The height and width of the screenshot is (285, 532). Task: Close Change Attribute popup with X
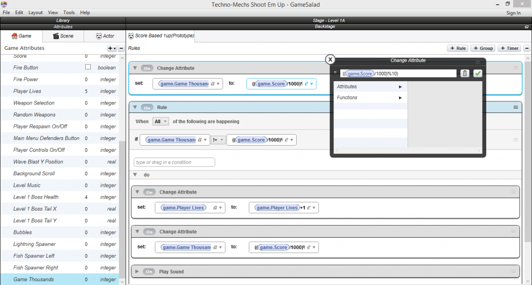coord(330,59)
